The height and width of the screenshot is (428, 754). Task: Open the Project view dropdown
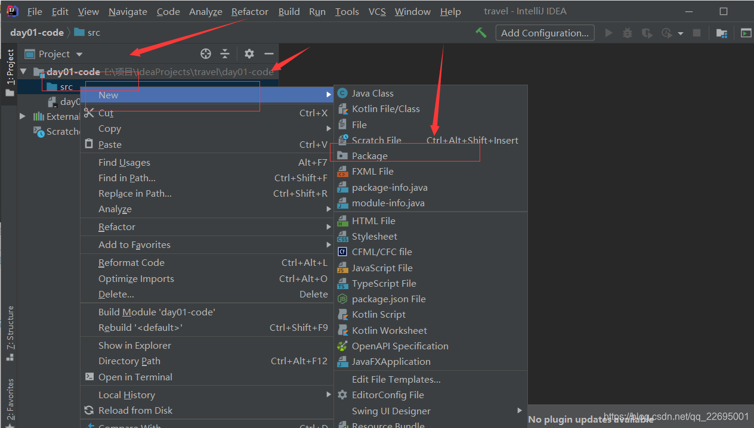click(x=79, y=54)
